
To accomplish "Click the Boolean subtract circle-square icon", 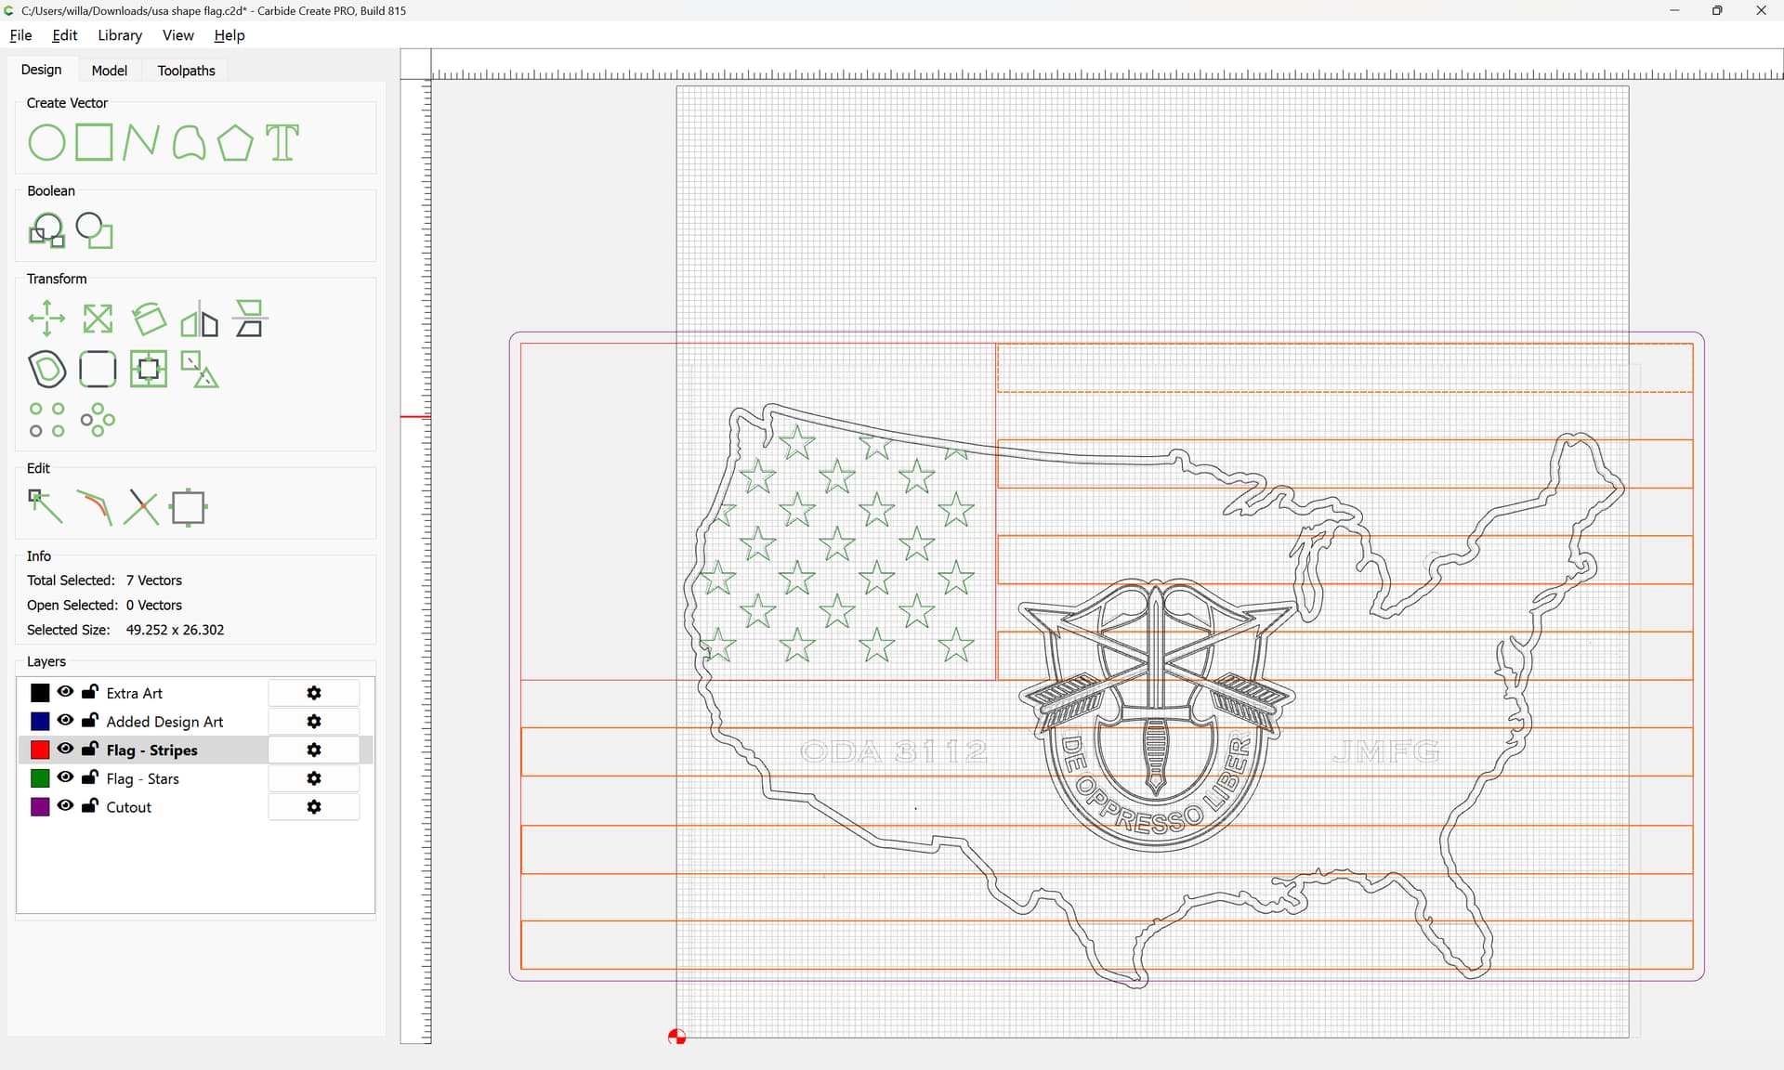I will click(x=94, y=230).
